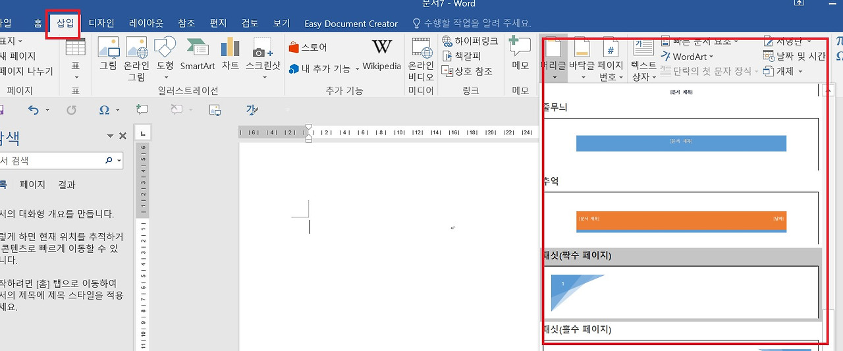Click the Redo icon in quick toolbar
843x351 pixels.
coord(71,110)
